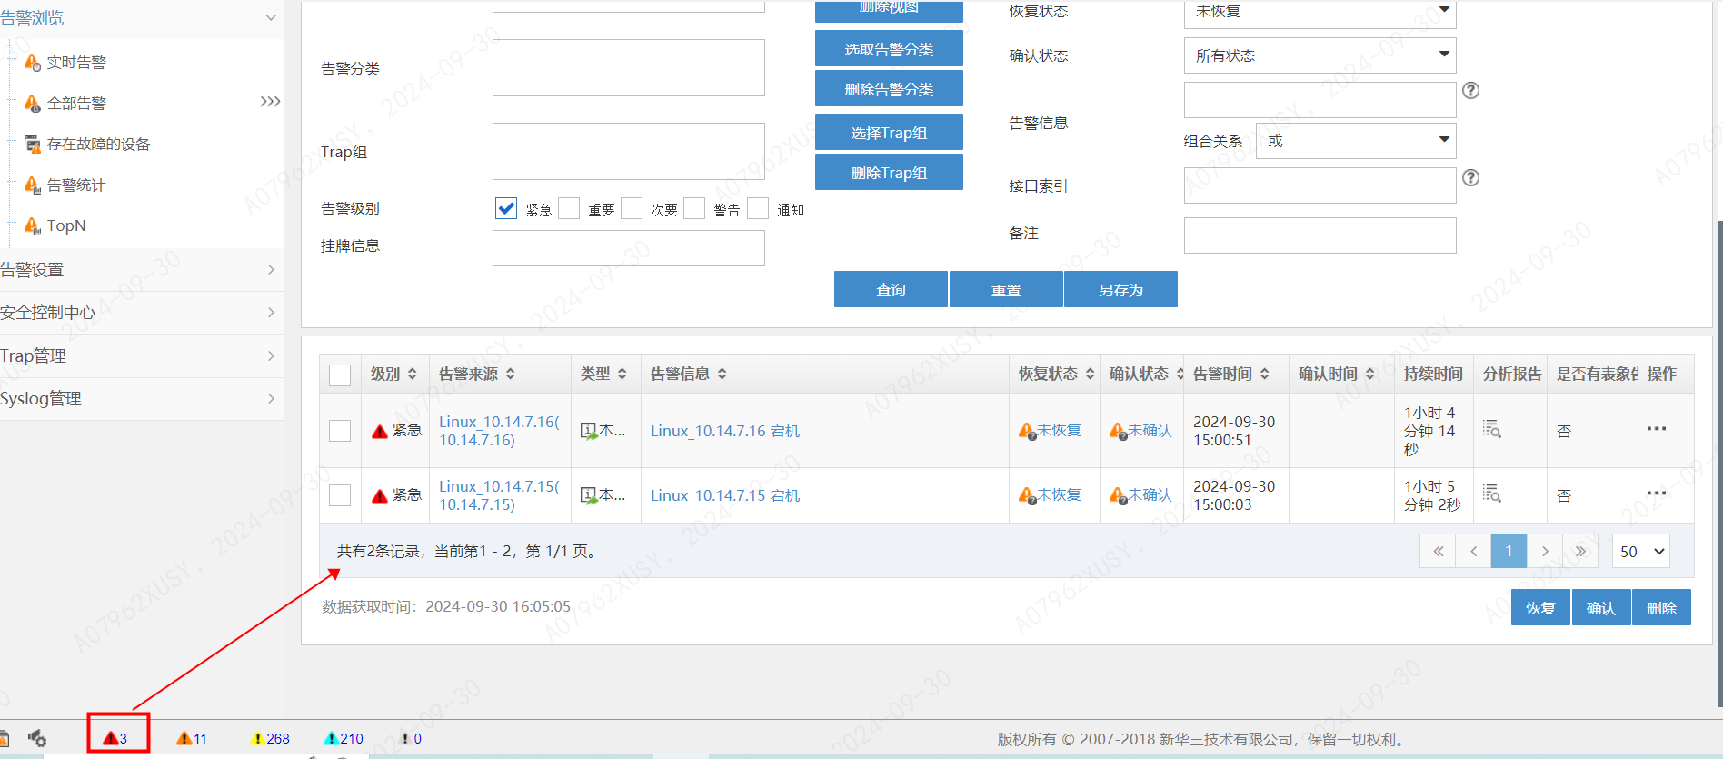Collapse the 告警浏览 section
This screenshot has height=759, width=1723.
click(x=271, y=17)
